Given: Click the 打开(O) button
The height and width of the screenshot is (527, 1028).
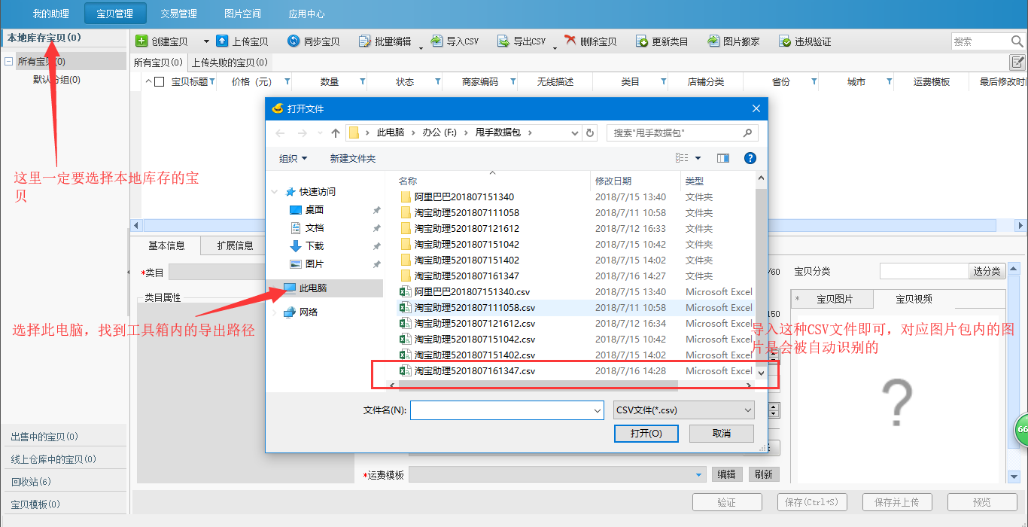Looking at the screenshot, I should pyautogui.click(x=646, y=433).
